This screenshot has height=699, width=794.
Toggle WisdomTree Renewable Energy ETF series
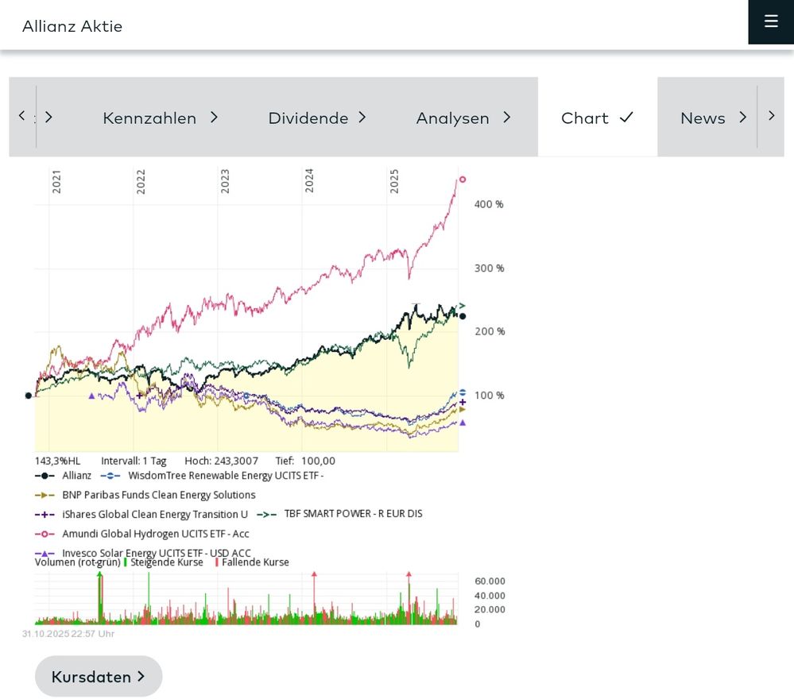(225, 476)
